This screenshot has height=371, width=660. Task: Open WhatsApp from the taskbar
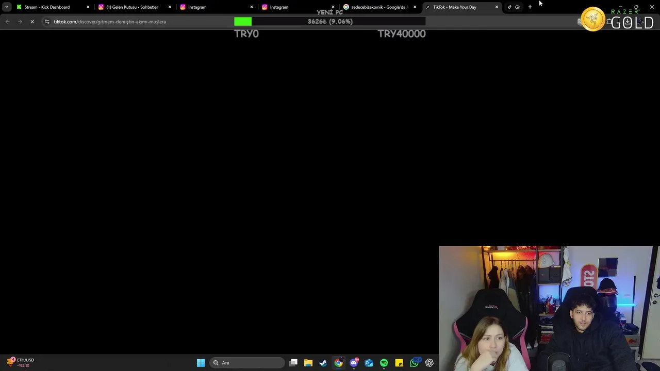pos(414,363)
